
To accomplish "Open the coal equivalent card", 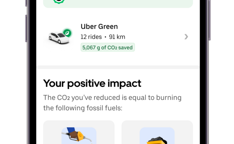I will (157, 132).
